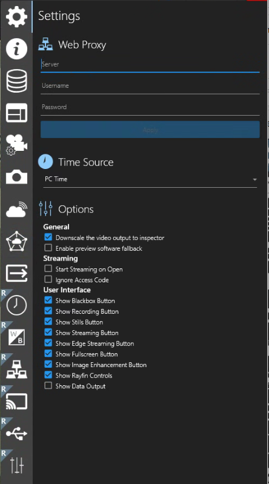The width and height of the screenshot is (269, 484).
Task: Open the edge network cloud pentagon icon
Action: [16, 241]
